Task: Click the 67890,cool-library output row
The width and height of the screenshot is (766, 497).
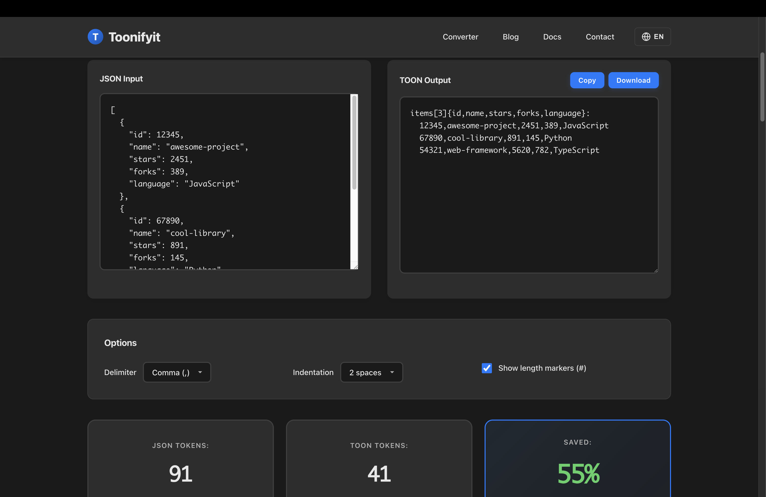Action: click(495, 138)
